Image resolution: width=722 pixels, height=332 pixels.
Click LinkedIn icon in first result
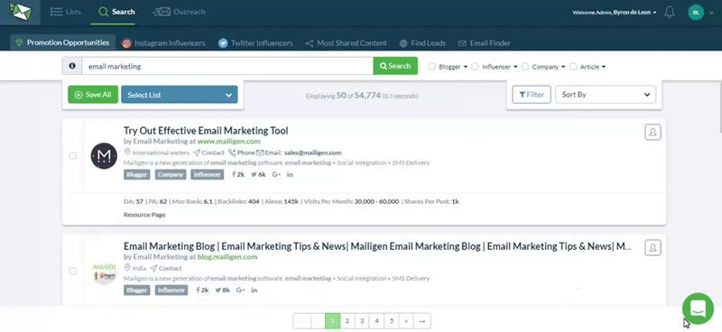[290, 174]
